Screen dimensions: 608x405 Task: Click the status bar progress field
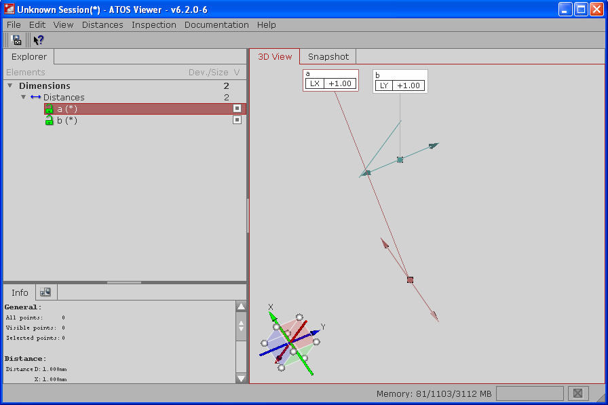tap(530, 393)
